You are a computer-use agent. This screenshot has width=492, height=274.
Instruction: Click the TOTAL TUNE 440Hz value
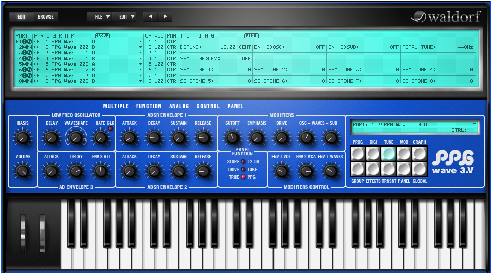[x=465, y=47]
